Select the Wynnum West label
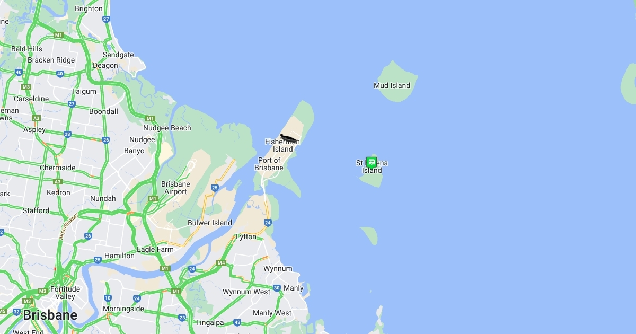The width and height of the screenshot is (636, 334). click(246, 292)
